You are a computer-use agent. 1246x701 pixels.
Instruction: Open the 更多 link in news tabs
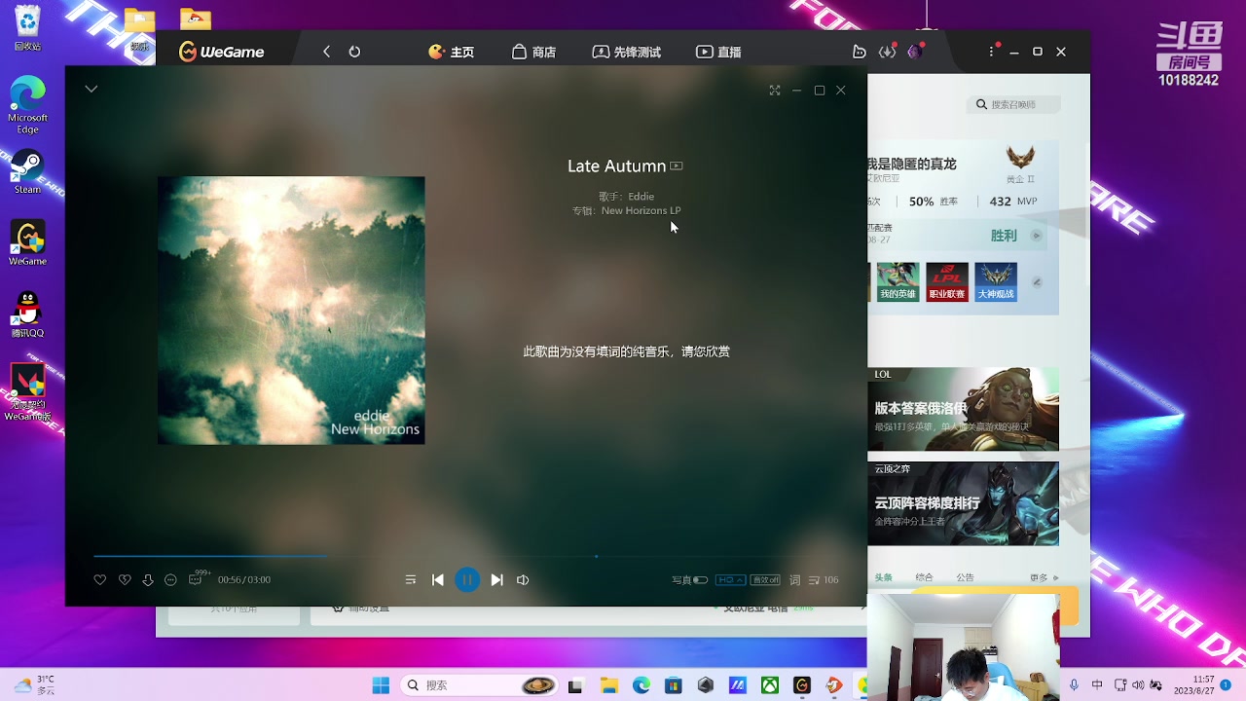pyautogui.click(x=1044, y=577)
